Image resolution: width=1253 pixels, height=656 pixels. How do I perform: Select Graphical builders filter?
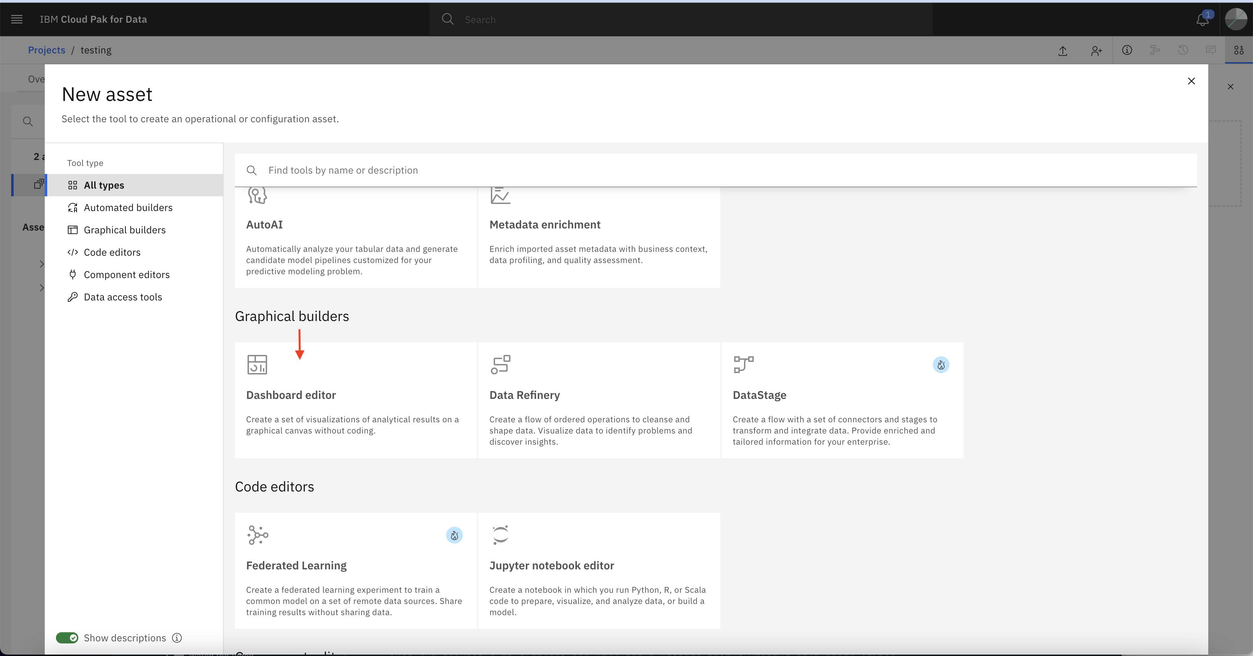tap(134, 230)
